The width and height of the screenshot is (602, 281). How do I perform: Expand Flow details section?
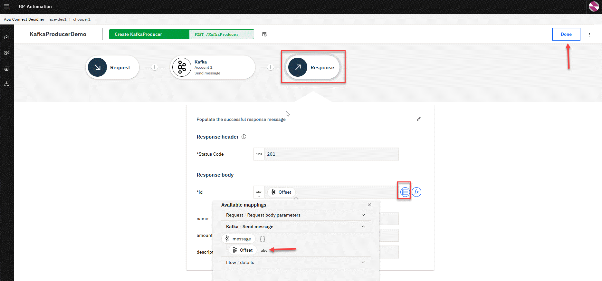[x=363, y=262]
